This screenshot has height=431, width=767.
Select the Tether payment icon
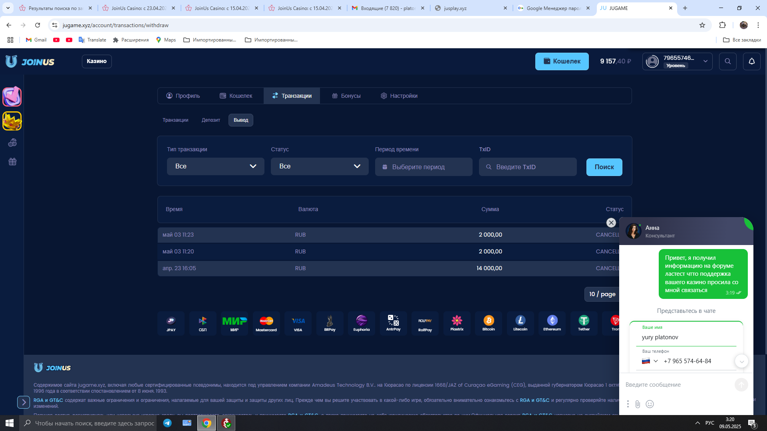click(x=584, y=323)
